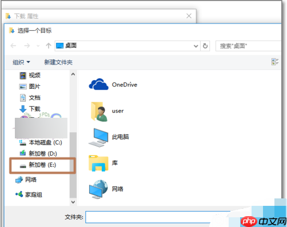Screen dimensions: 287x227
Task: Click the 文档 document icon in sidebar
Action: coord(23,98)
